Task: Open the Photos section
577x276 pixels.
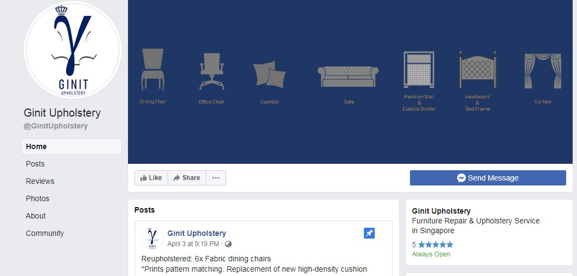Action: point(37,198)
